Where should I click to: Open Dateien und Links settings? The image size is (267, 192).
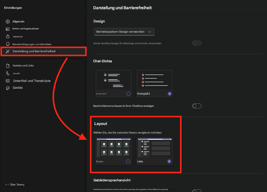(x=23, y=66)
